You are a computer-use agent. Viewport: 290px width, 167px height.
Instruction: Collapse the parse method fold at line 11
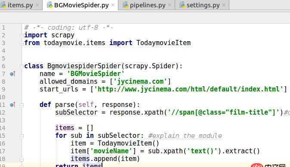point(22,105)
